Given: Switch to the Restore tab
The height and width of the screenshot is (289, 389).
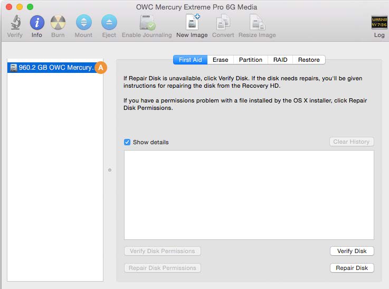Looking at the screenshot, I should point(309,60).
